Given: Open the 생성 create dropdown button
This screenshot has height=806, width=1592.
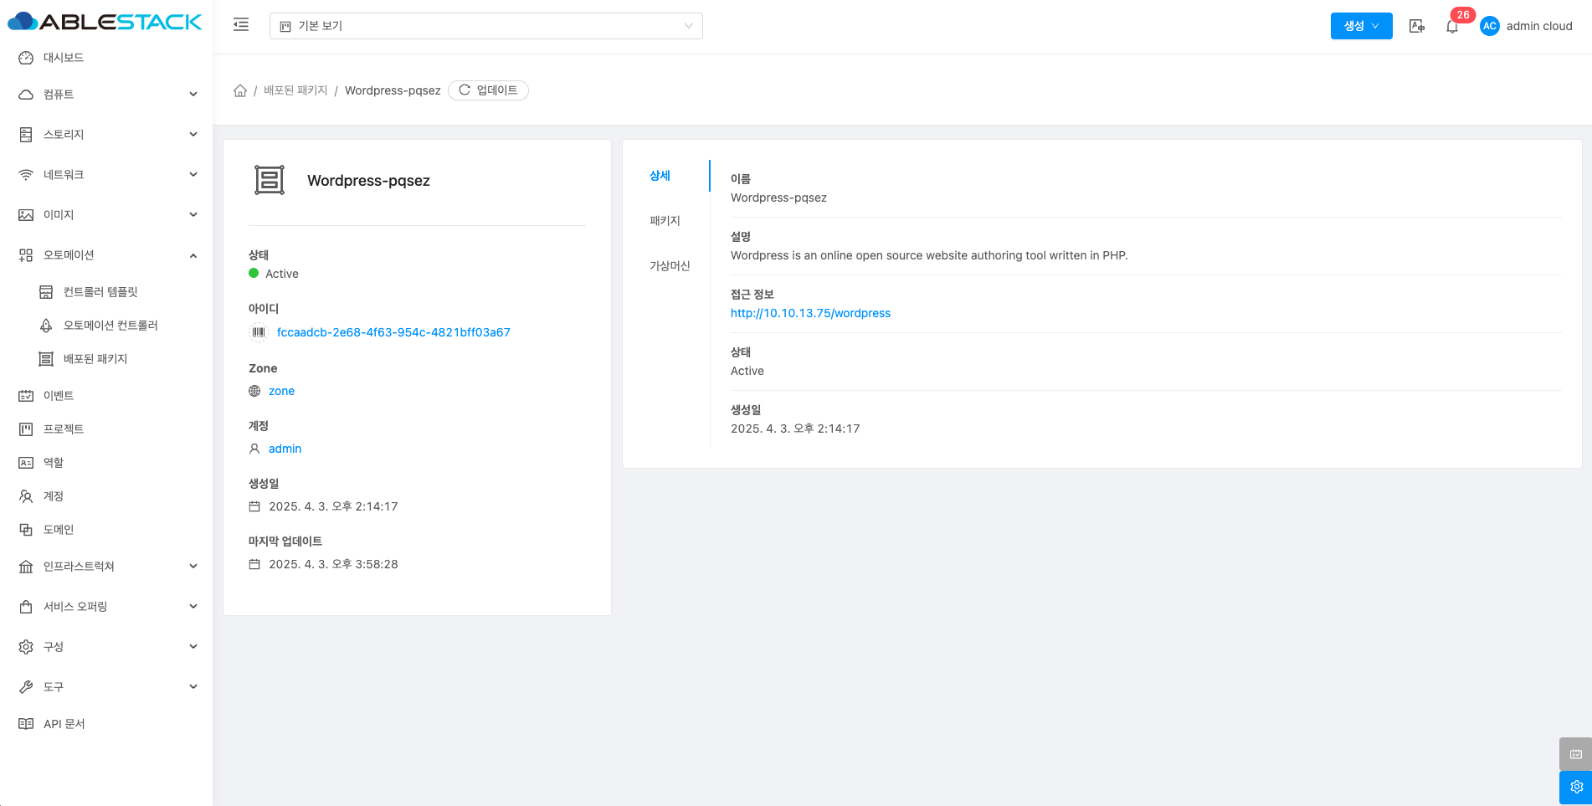Looking at the screenshot, I should point(1361,26).
